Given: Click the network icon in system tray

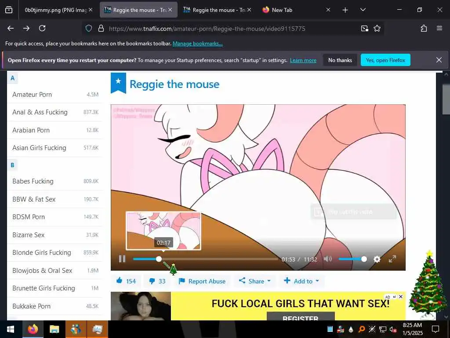Looking at the screenshot, I should click(x=383, y=329).
